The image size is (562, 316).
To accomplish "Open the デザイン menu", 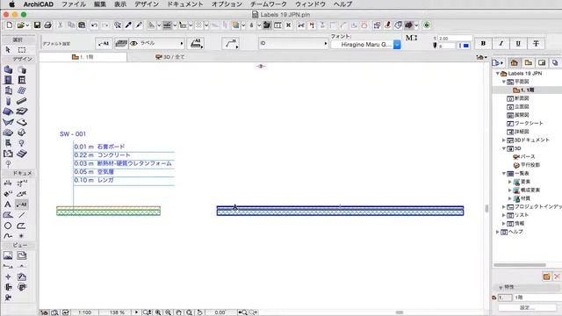I will pos(147,4).
